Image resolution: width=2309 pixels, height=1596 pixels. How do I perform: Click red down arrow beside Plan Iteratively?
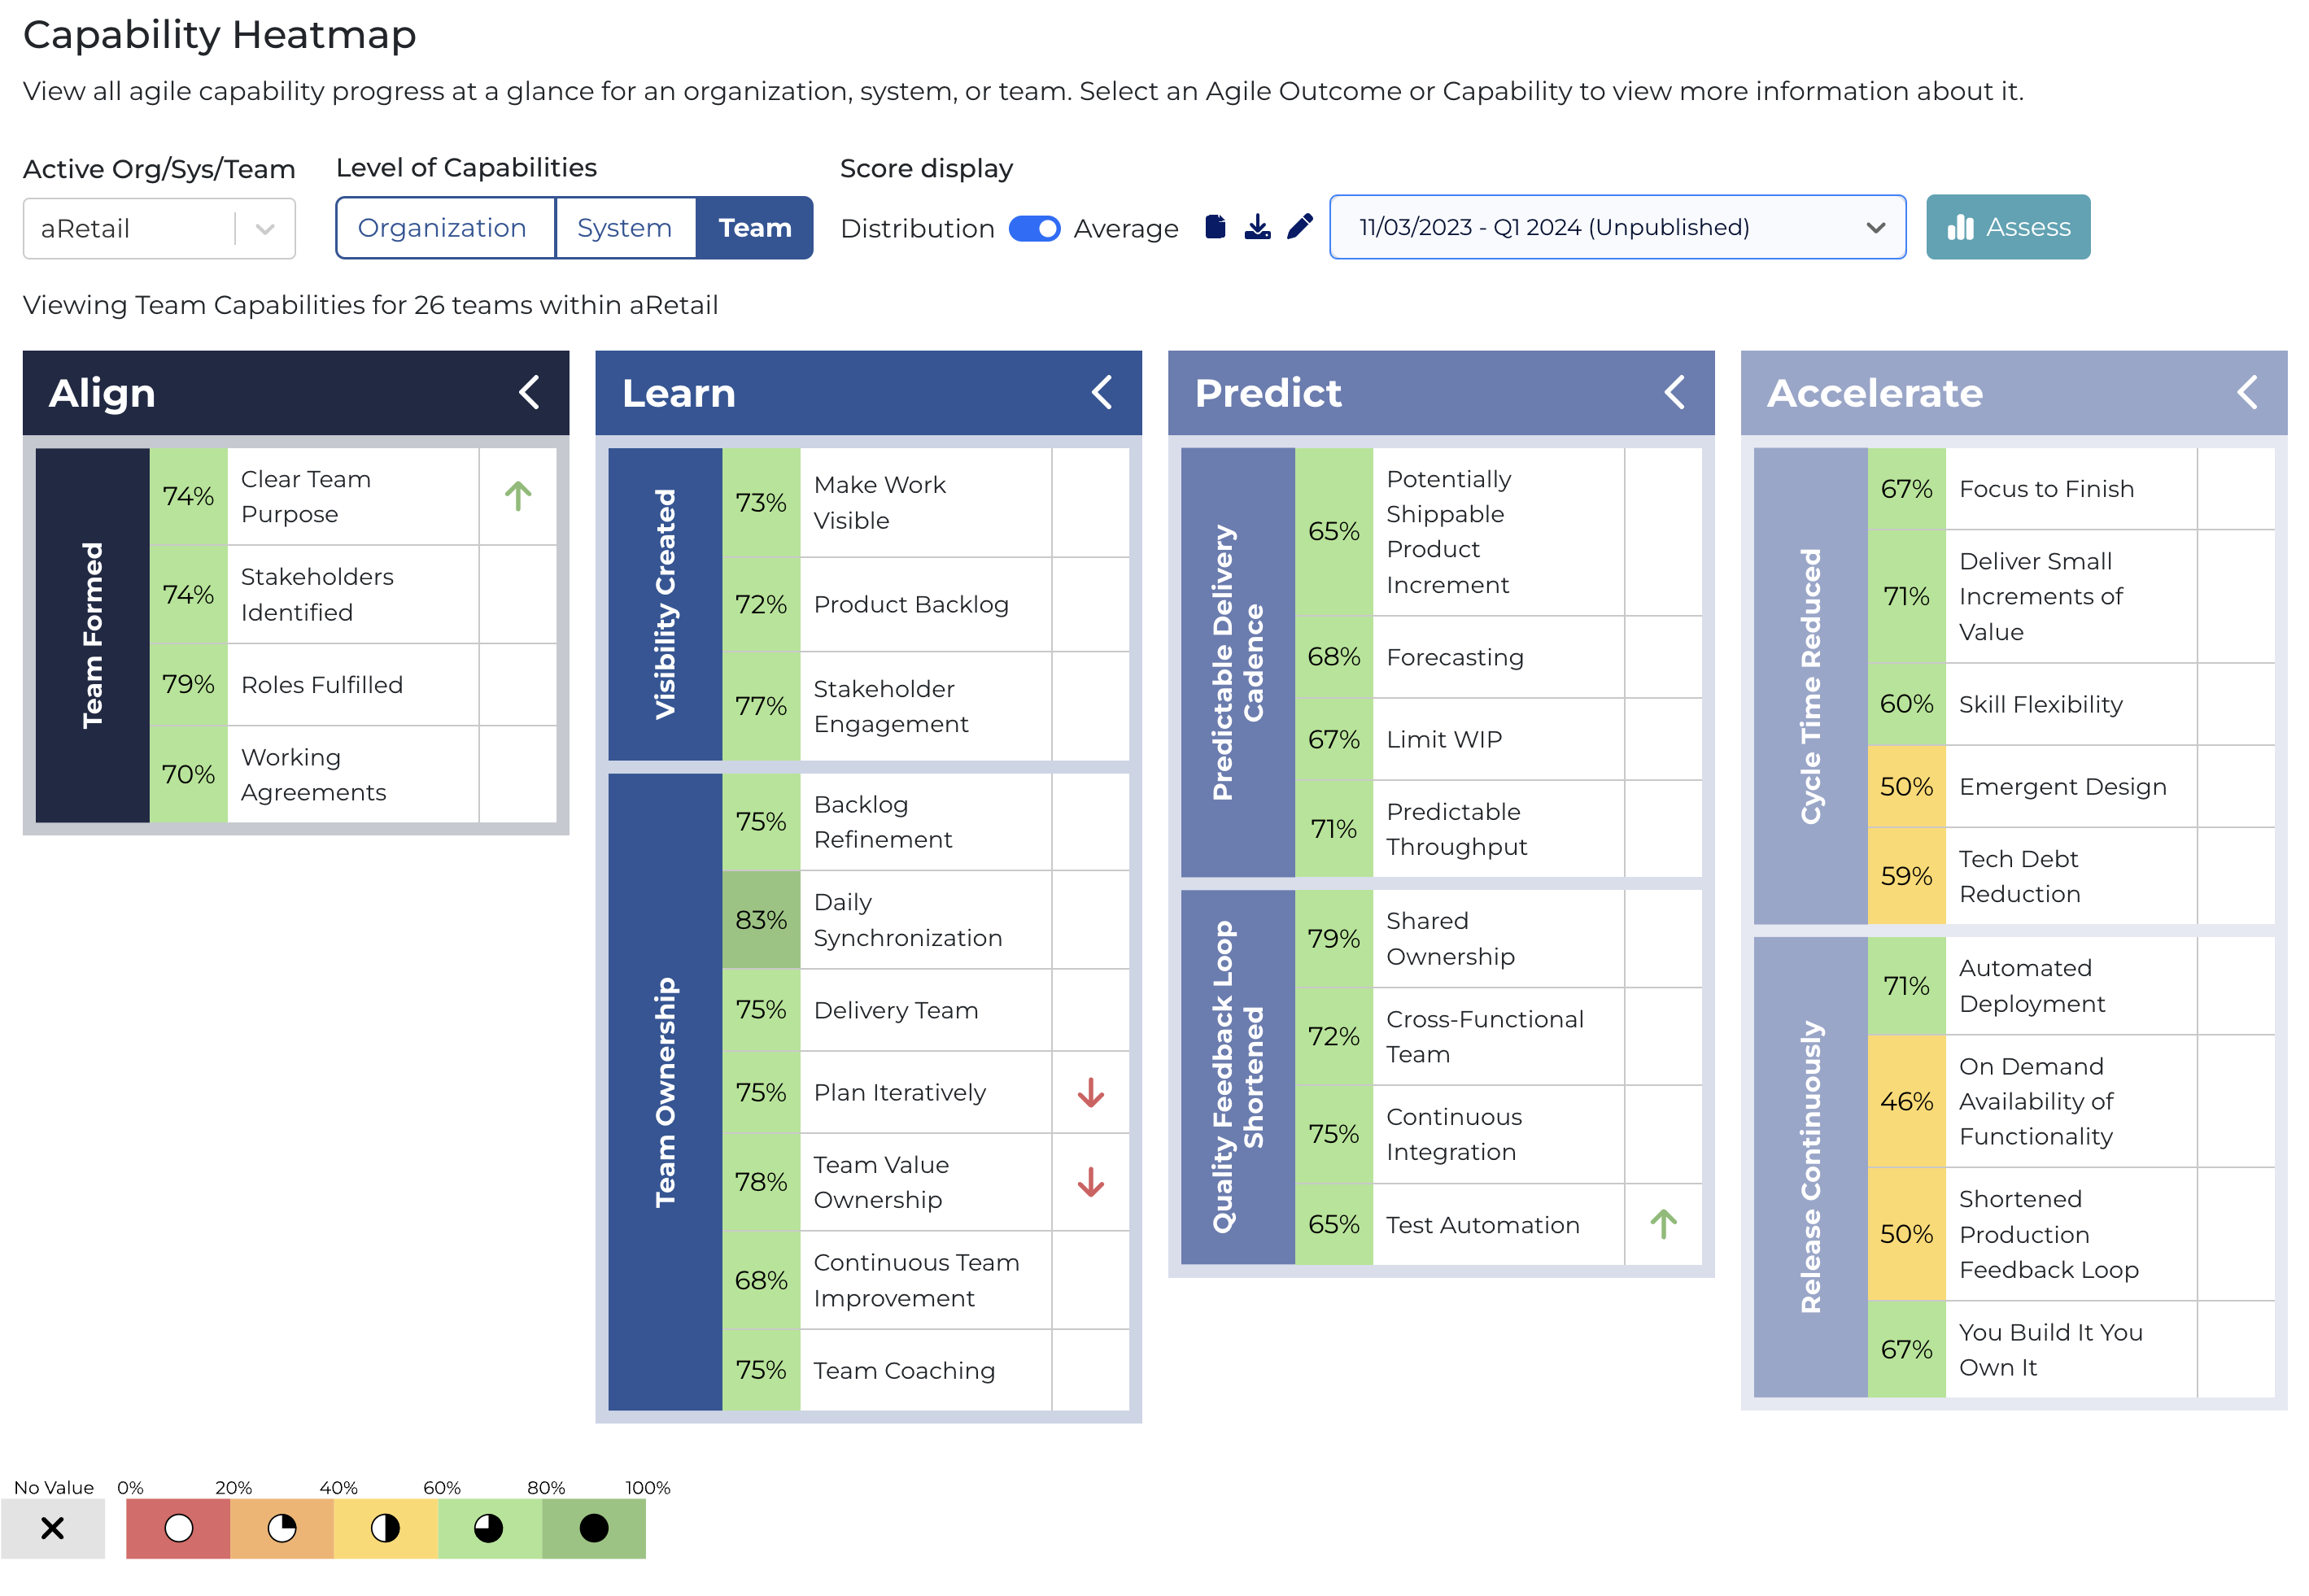pyautogui.click(x=1090, y=1092)
